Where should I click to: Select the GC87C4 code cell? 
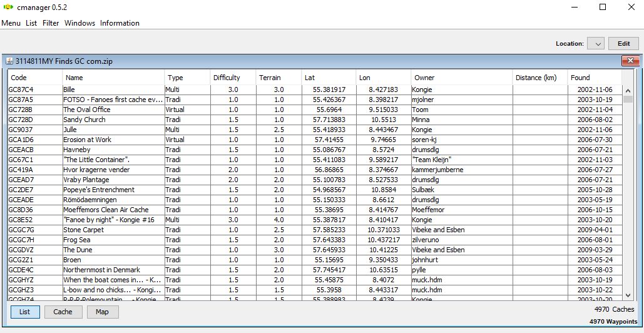click(35, 90)
